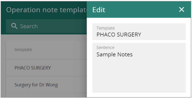Click the white margin below the Sentence box
This screenshot has height=98, width=192.
coord(139,95)
